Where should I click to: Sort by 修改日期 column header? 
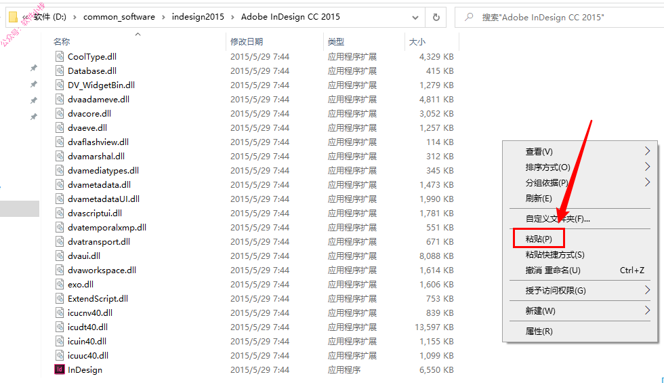tap(247, 41)
